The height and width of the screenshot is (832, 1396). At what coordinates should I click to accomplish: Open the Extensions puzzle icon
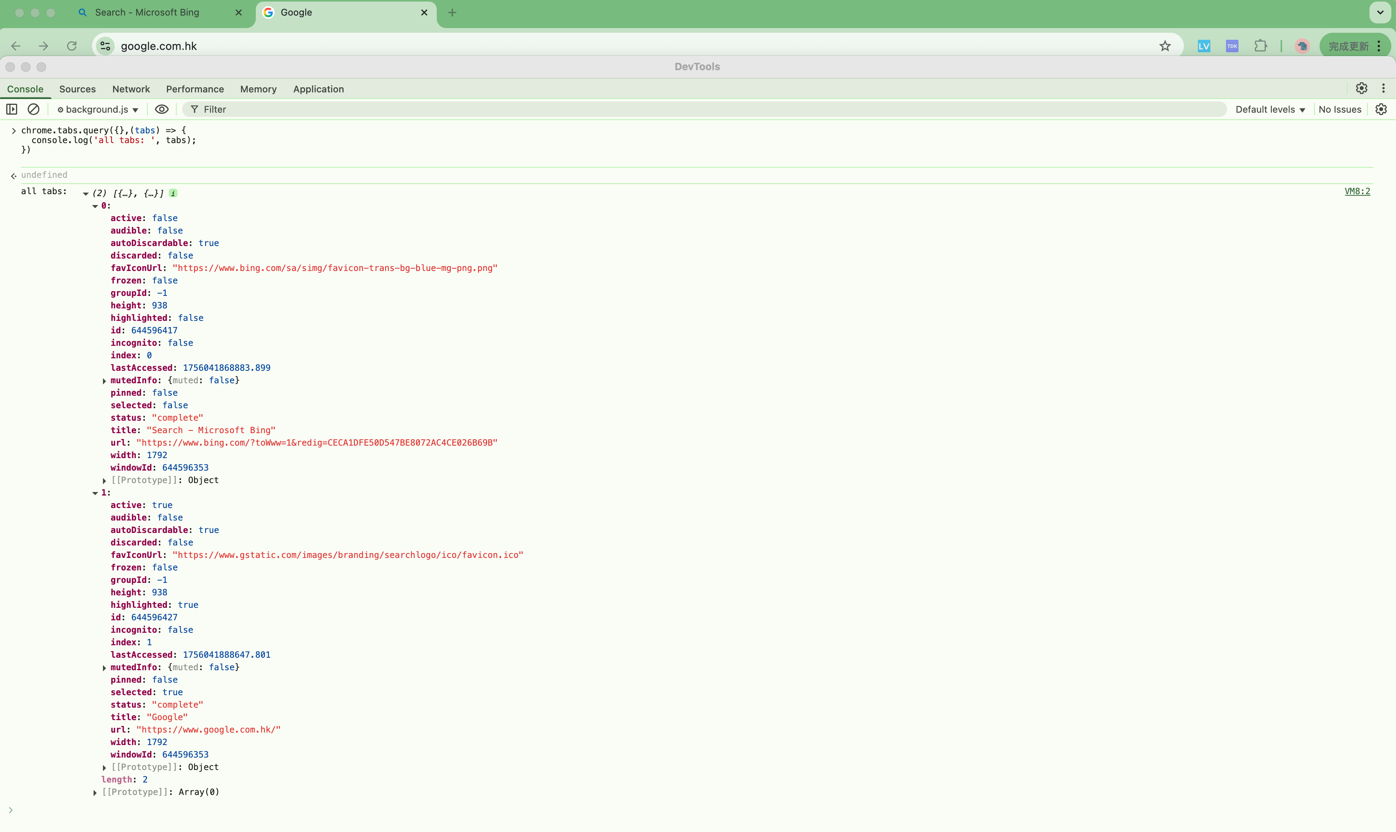pos(1260,46)
